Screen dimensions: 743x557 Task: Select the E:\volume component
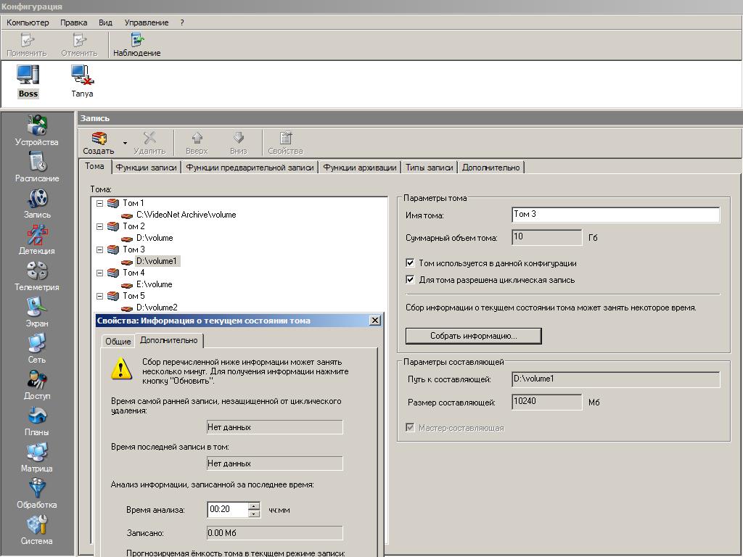[x=154, y=284]
